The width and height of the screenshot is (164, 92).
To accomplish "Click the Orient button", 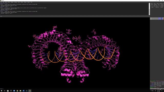I will click(x=158, y=3).
